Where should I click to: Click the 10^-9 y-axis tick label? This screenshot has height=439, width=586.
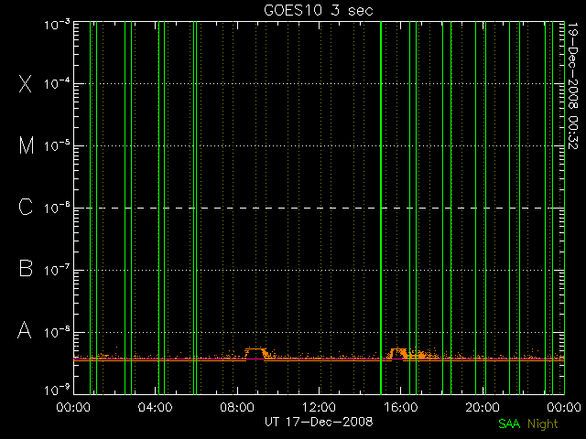click(x=57, y=391)
